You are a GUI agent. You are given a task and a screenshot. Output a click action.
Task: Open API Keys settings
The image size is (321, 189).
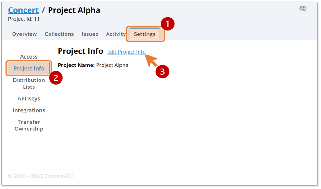pyautogui.click(x=29, y=98)
